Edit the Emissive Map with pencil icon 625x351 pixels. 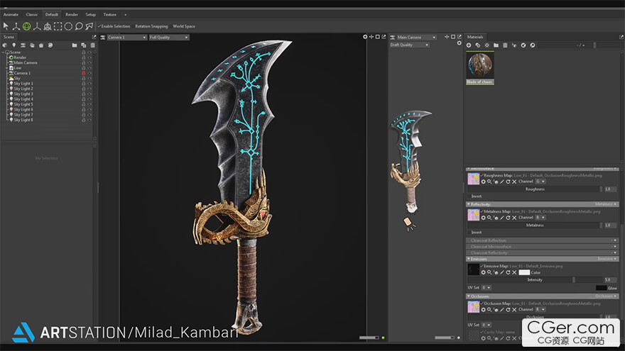coord(502,272)
